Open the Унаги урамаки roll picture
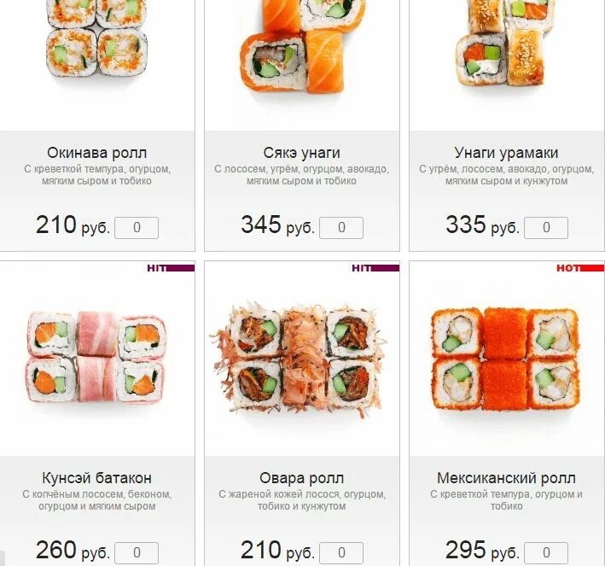This screenshot has width=605, height=566. (x=507, y=43)
